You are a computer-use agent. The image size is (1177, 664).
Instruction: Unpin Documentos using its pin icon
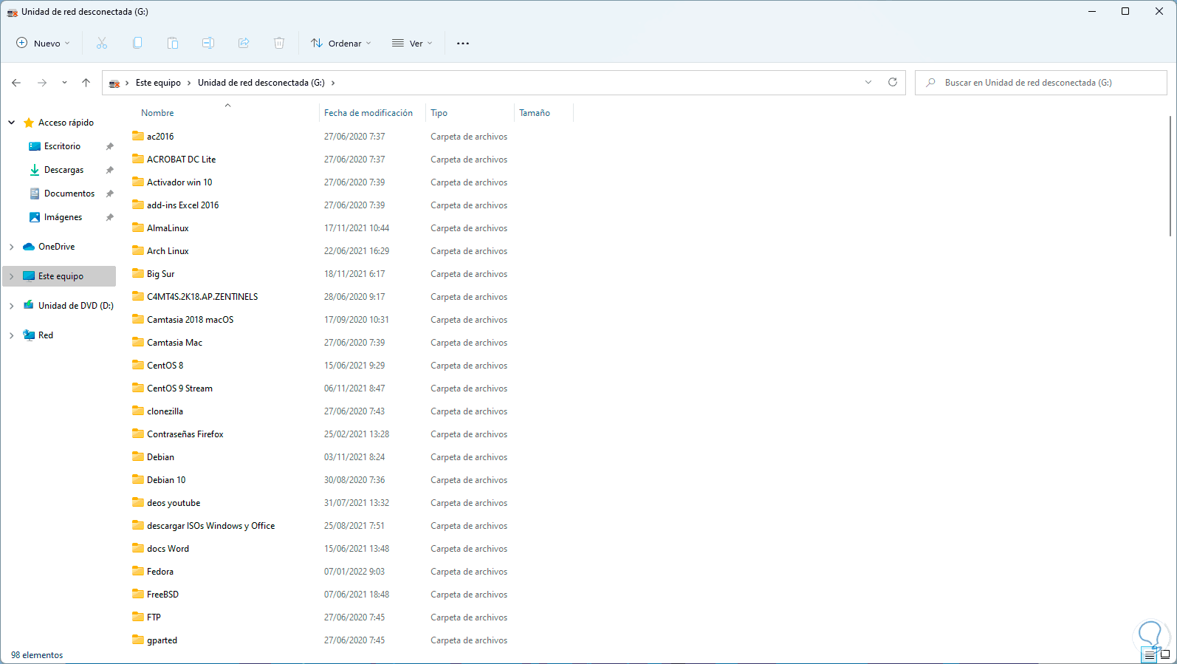click(109, 194)
